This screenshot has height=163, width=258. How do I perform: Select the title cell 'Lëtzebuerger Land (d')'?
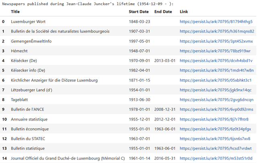tap(31, 90)
